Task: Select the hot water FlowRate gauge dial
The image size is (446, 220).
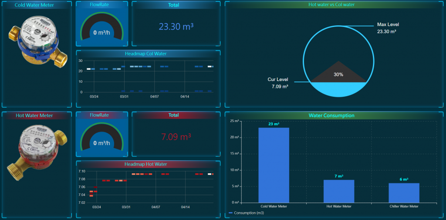Action: point(102,138)
